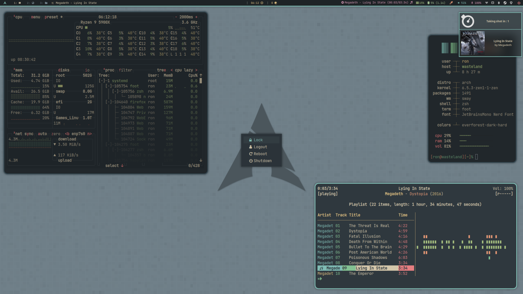Collapse the 105754 foot process node

point(109,86)
